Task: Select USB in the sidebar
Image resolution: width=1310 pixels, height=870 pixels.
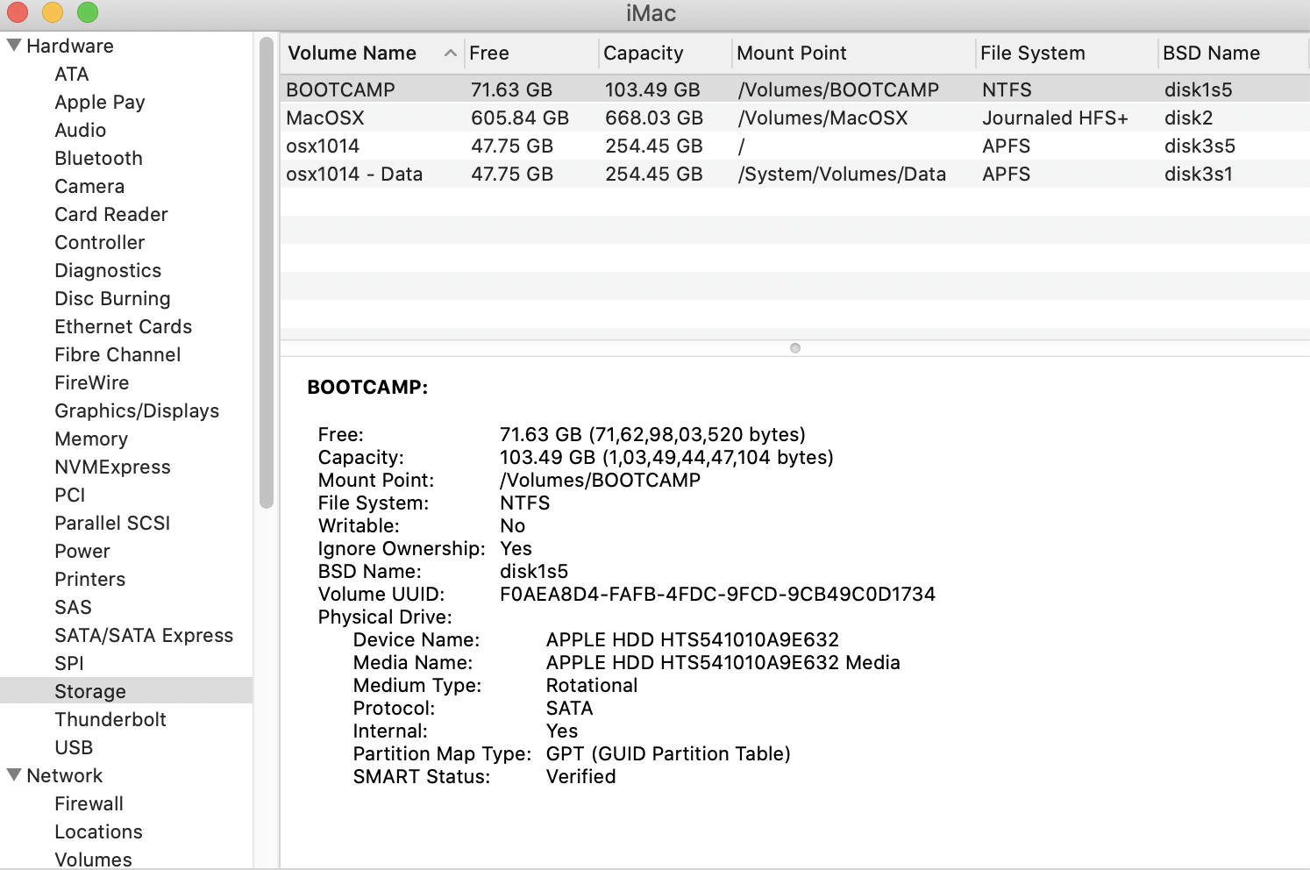Action: (x=74, y=747)
